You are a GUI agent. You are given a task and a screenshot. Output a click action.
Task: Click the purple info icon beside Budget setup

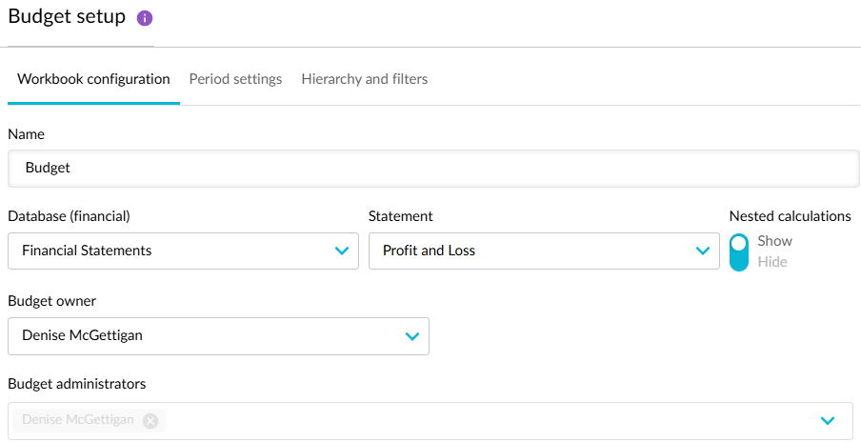pyautogui.click(x=145, y=19)
